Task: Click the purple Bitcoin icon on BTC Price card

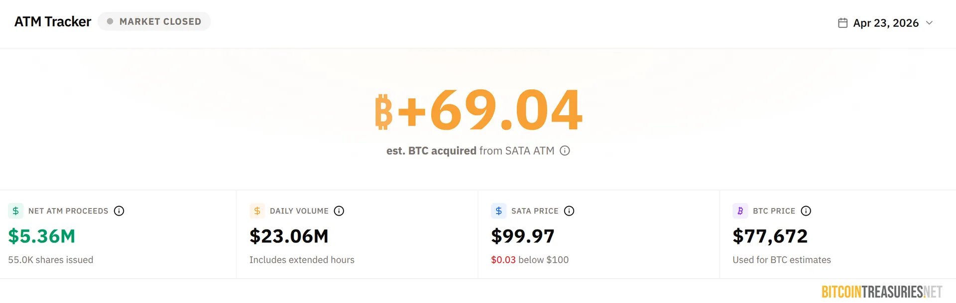Action: [740, 211]
